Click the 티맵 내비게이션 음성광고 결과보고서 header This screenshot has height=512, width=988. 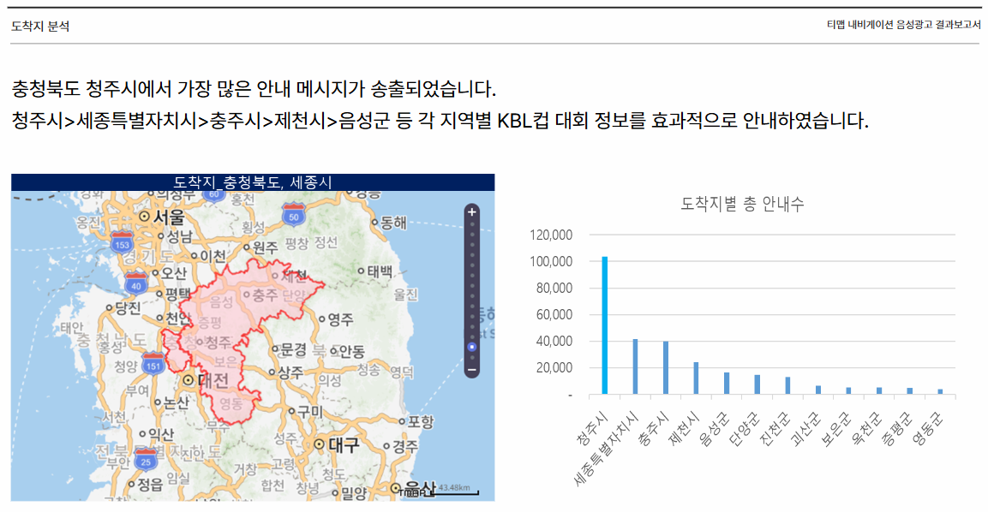tap(903, 25)
